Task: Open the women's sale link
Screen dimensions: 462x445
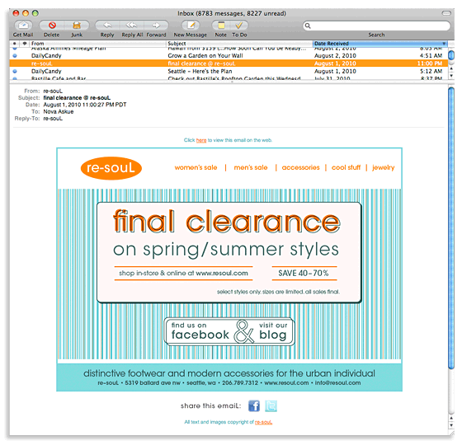Action: 196,167
